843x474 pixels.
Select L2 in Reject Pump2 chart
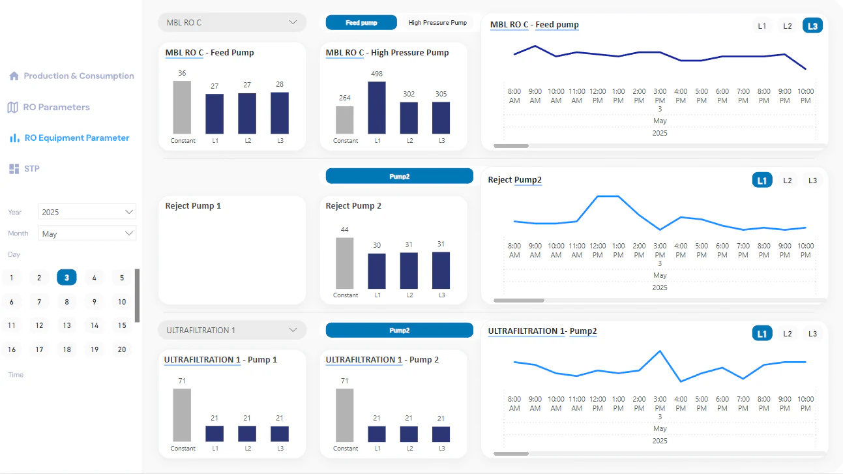pos(788,181)
